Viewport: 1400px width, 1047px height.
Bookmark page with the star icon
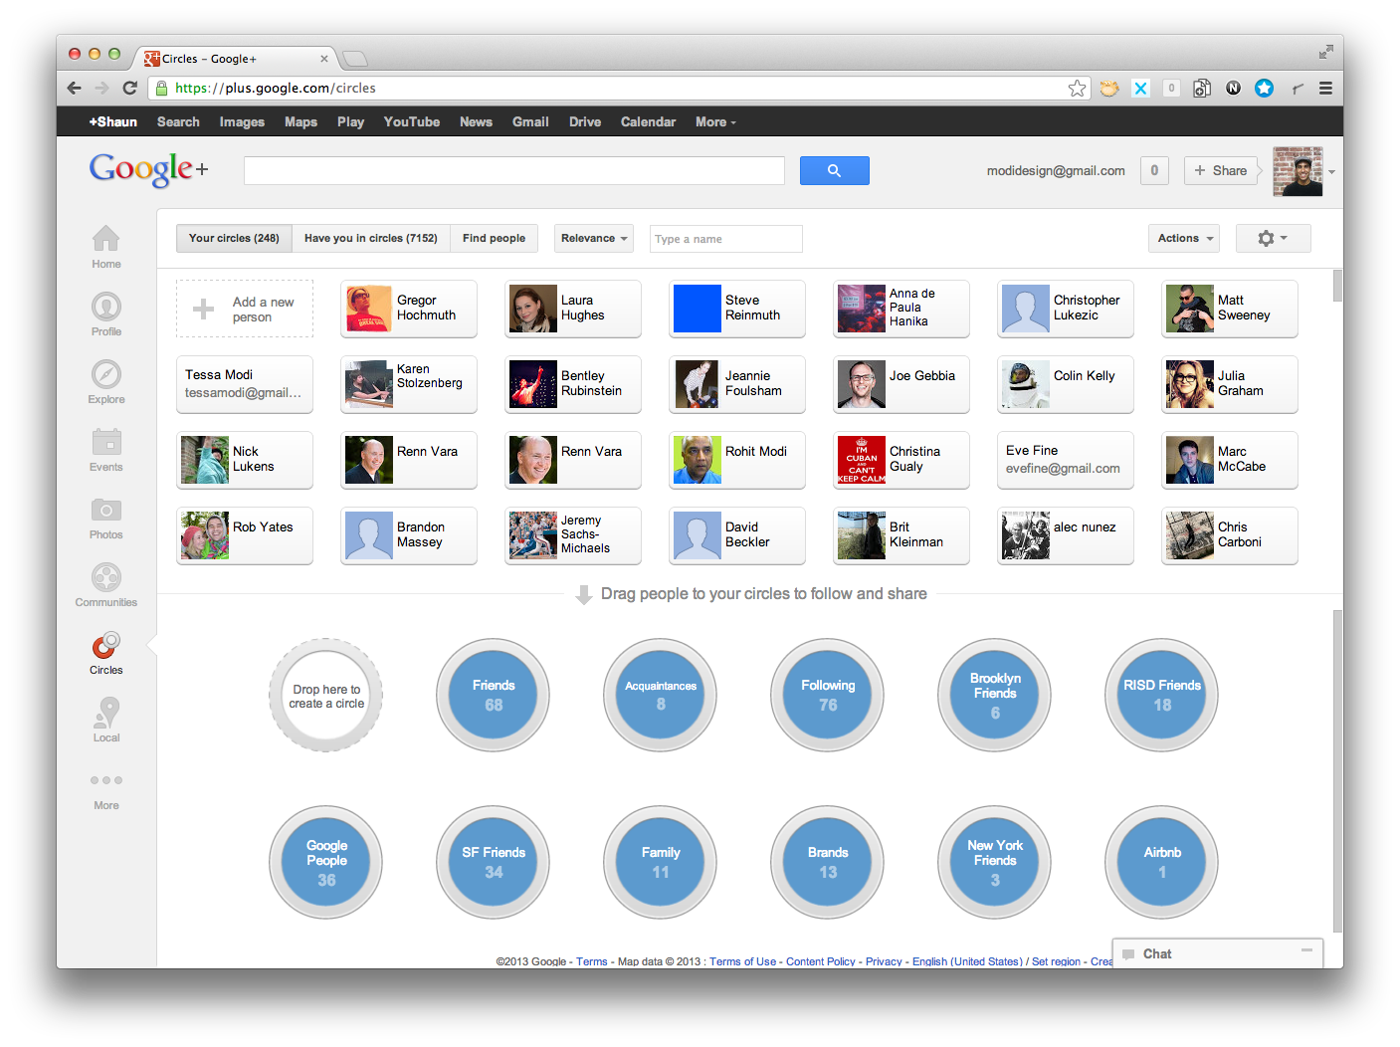tap(1077, 89)
